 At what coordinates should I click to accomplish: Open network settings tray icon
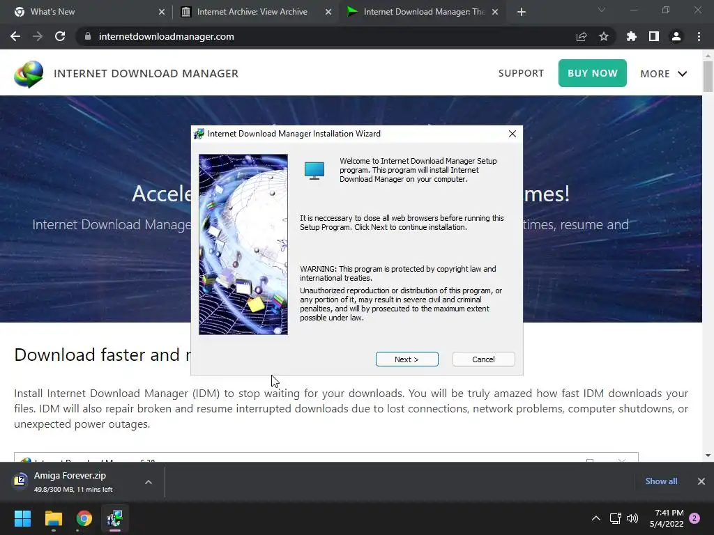[615, 518]
